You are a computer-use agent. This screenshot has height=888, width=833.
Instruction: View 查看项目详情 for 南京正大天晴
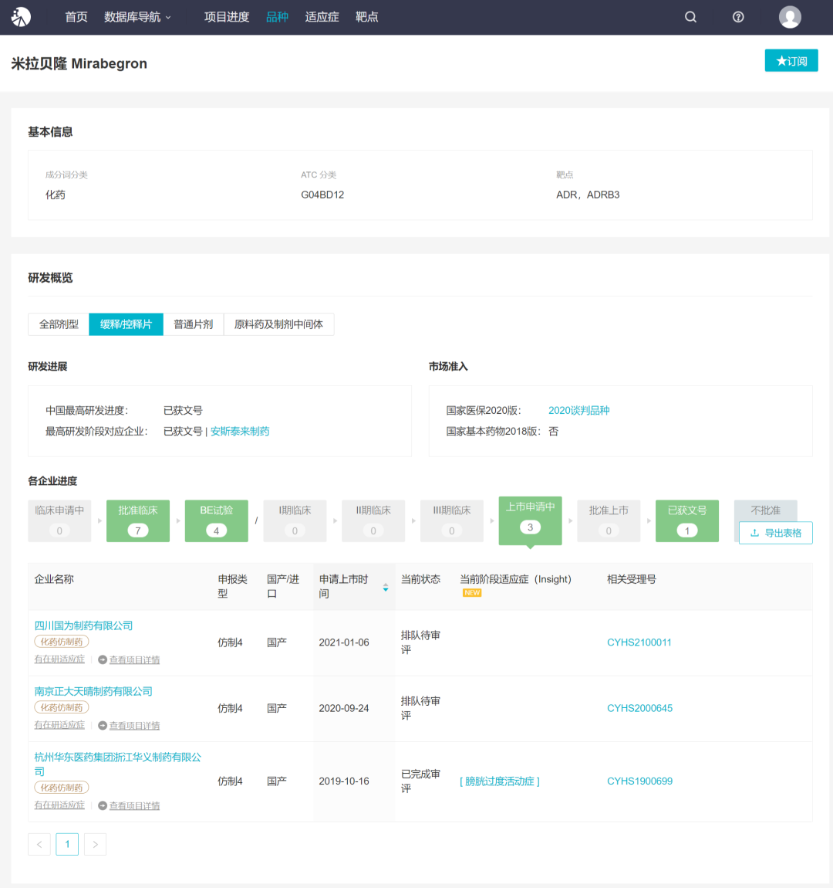(x=135, y=726)
